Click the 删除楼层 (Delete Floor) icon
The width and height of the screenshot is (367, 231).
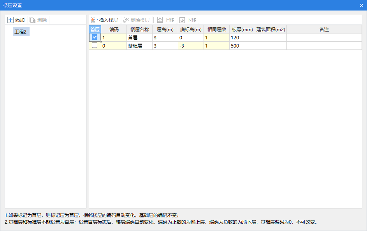tap(126, 20)
